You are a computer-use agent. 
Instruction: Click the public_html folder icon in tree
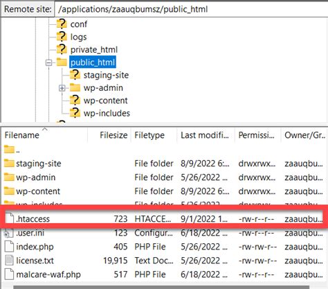click(x=62, y=62)
